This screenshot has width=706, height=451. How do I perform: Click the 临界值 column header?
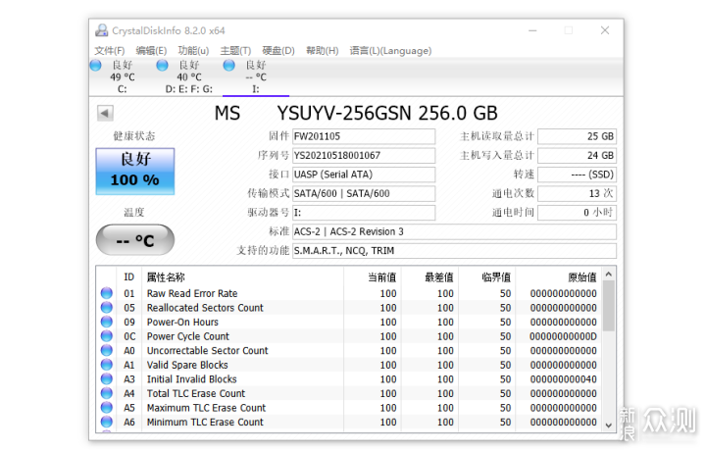[486, 277]
